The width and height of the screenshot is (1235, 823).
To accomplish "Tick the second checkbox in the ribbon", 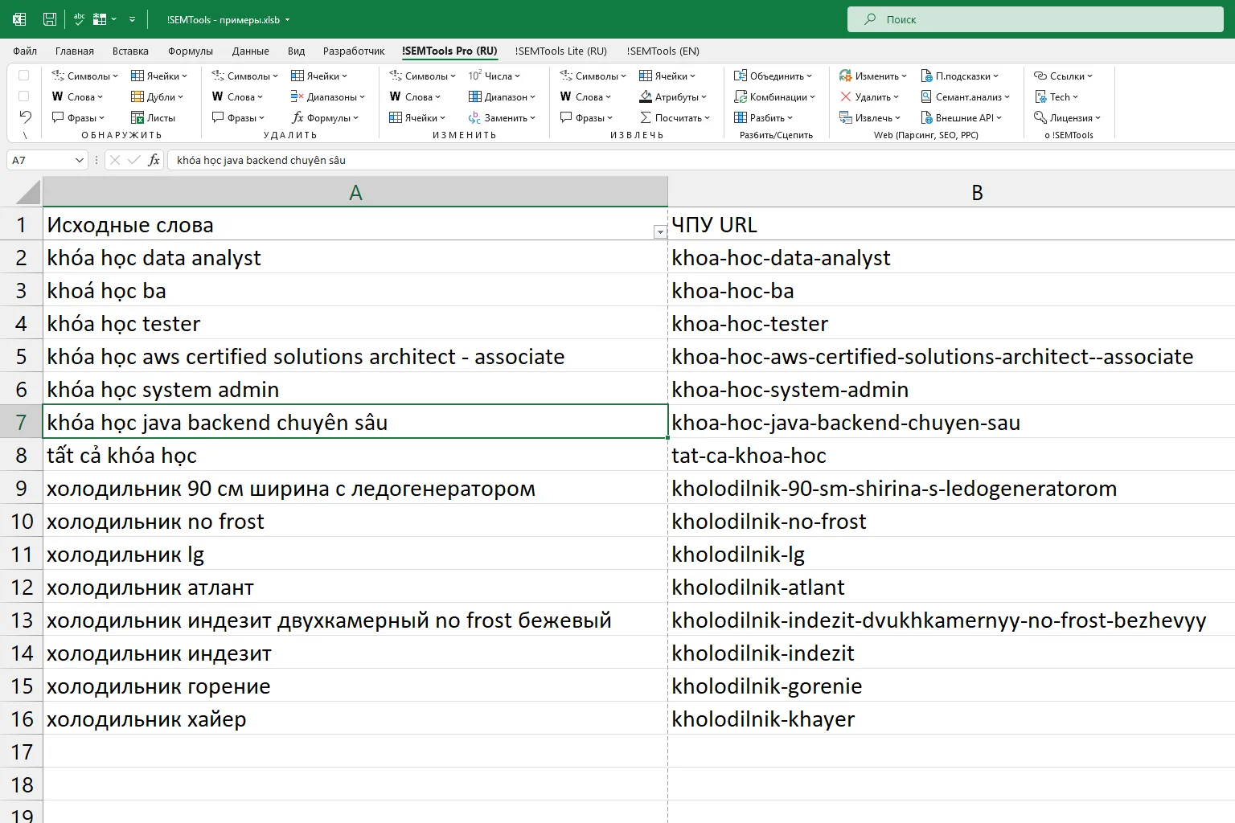I will tap(24, 96).
